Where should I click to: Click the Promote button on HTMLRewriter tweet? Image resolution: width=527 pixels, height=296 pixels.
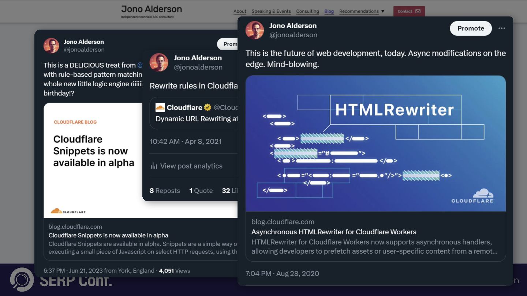471,29
